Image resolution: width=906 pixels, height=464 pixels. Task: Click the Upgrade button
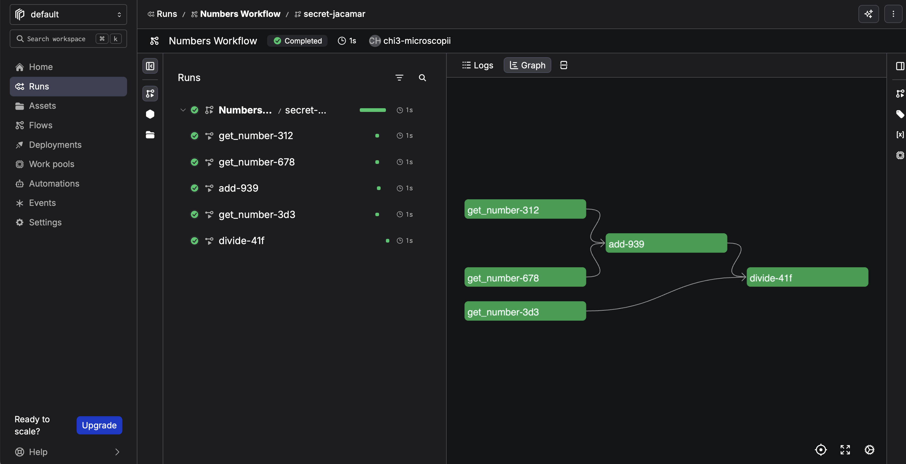99,425
